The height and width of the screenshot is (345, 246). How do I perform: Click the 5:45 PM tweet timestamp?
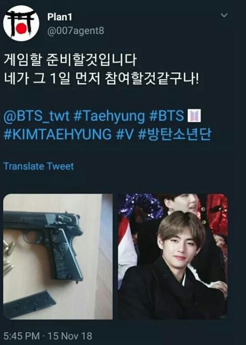point(22,336)
